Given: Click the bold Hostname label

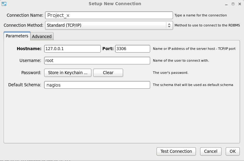Looking at the screenshot, I should [x=29, y=49].
